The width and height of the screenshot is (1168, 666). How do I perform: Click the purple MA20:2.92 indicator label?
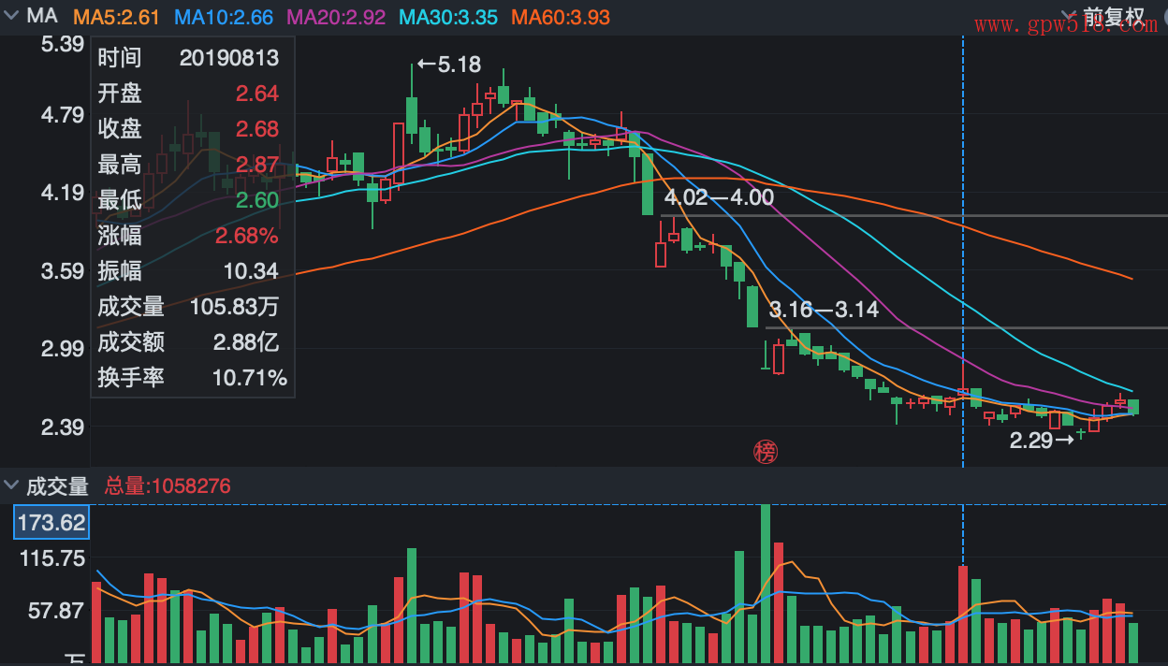[x=335, y=17]
